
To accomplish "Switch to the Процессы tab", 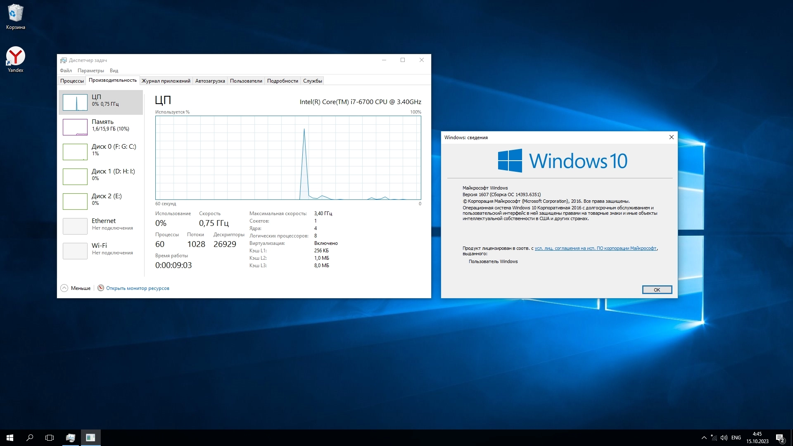I will point(72,81).
